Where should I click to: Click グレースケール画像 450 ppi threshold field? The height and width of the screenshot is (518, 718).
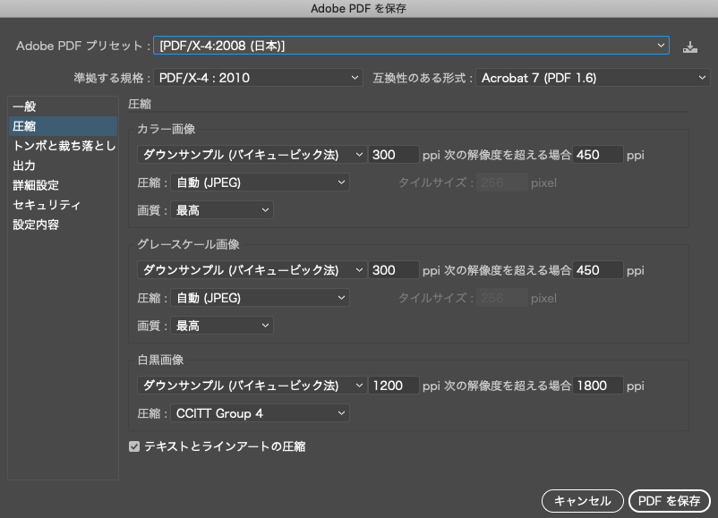point(597,270)
